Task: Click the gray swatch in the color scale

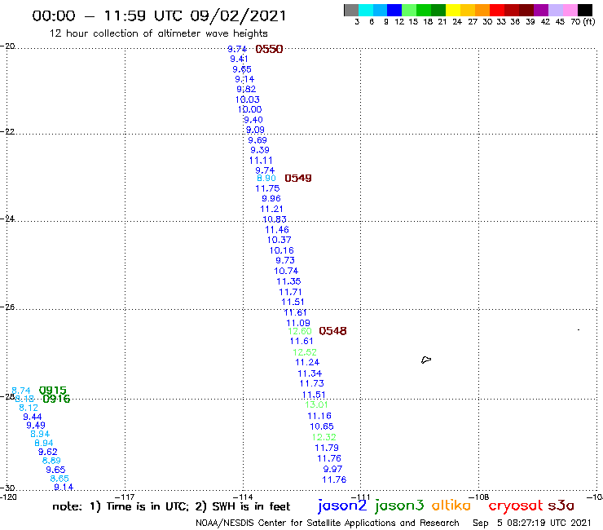Action: point(351,10)
